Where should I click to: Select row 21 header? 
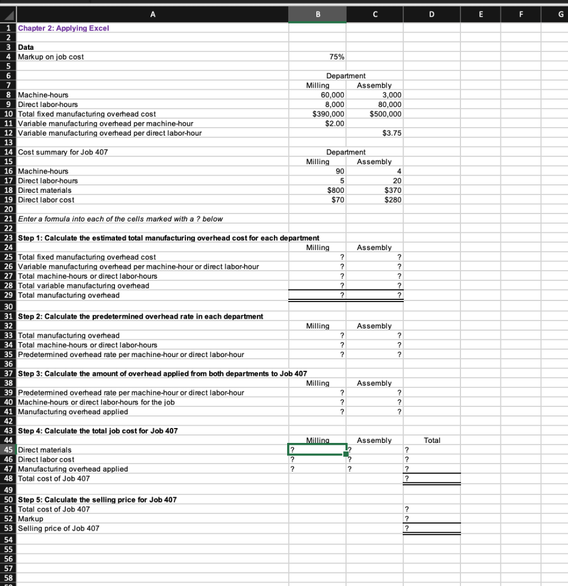8,219
